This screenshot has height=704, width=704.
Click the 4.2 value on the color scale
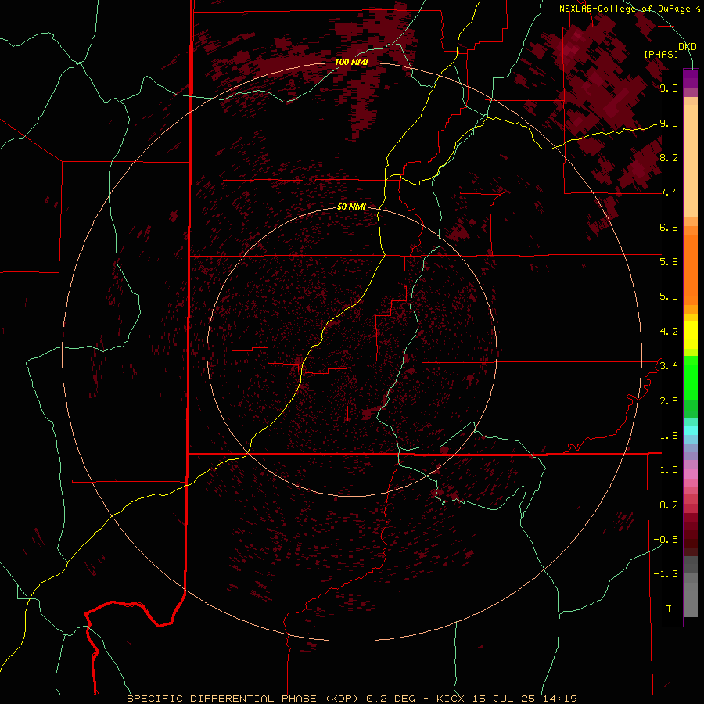pyautogui.click(x=669, y=332)
